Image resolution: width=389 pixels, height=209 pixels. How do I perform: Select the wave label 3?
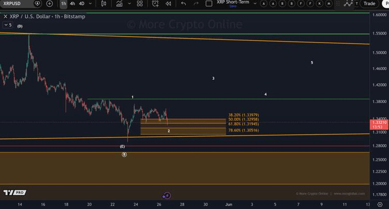pos(213,79)
